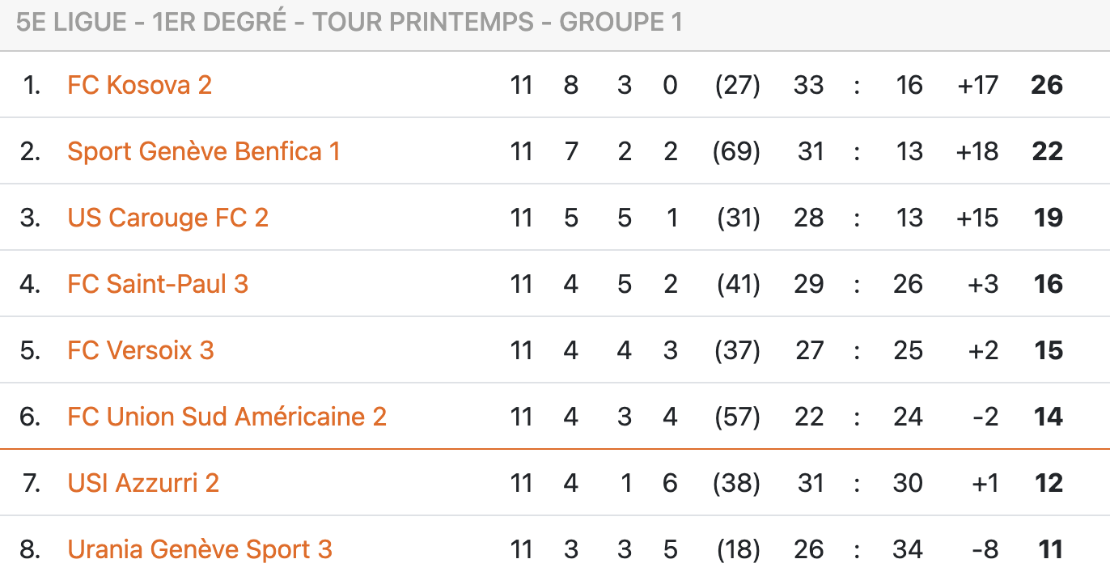This screenshot has height=576, width=1110.
Task: Click the -2 goal difference value
Action: pyautogui.click(x=985, y=417)
